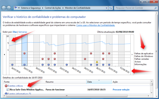Sort by the Fonte column header

(24, 82)
